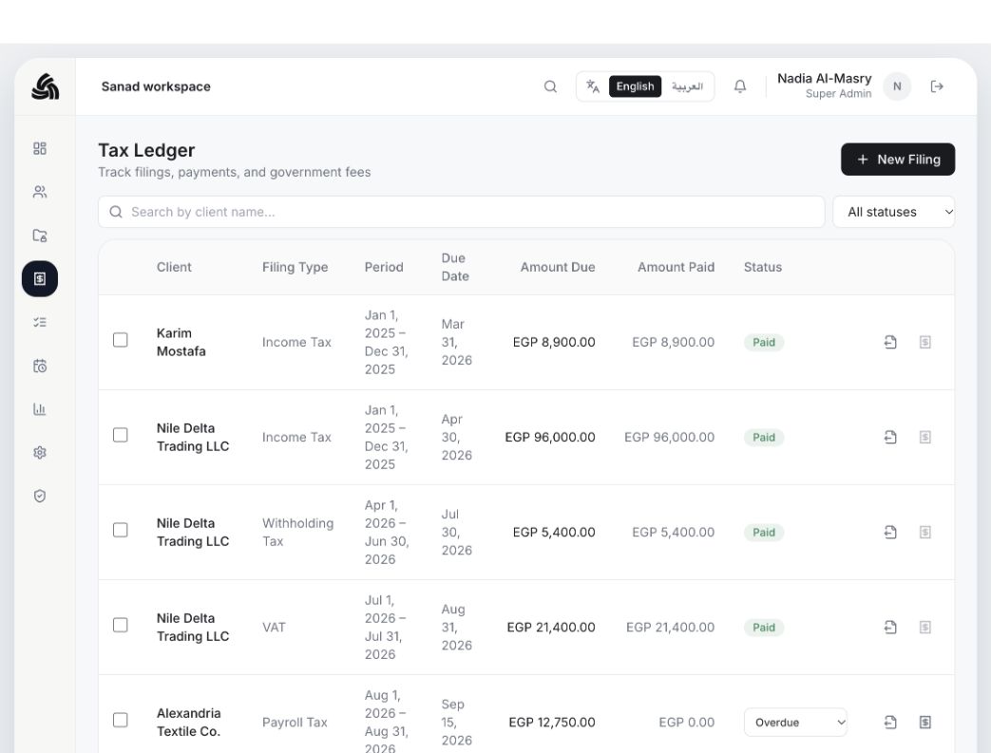Viewport: 991px width, 753px height.
Task: Open the task checklist sidebar icon
Action: pos(40,322)
